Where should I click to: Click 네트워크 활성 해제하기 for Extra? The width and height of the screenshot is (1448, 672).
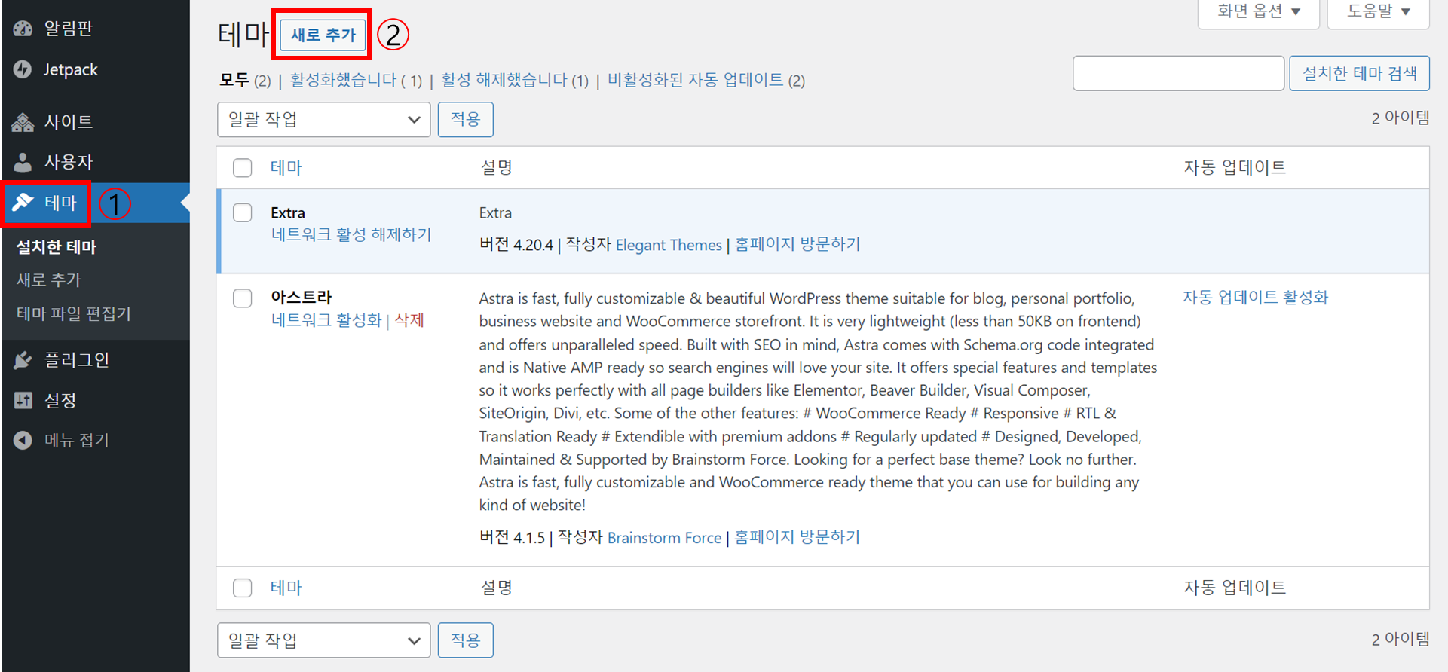click(x=351, y=234)
